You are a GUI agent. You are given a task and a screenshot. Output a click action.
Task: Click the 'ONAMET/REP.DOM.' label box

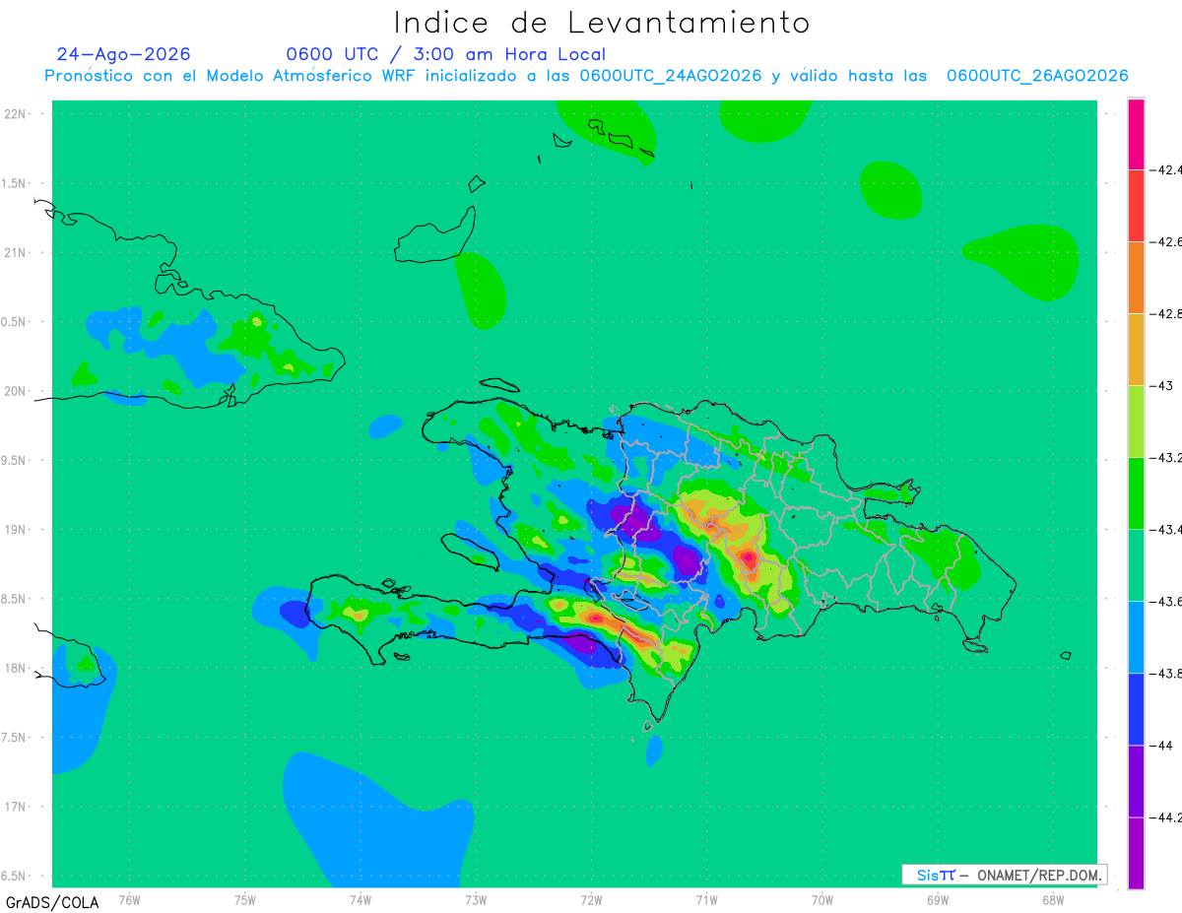(x=1004, y=875)
